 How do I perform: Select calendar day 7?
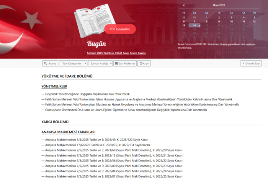point(194,21)
